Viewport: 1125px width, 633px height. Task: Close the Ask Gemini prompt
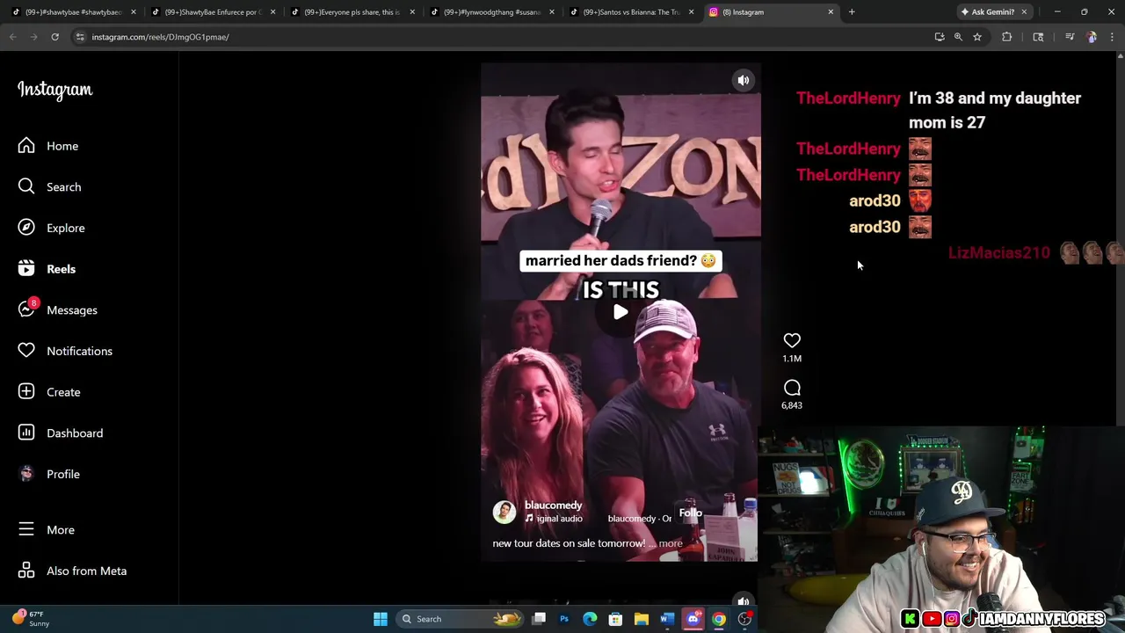coord(1024,12)
